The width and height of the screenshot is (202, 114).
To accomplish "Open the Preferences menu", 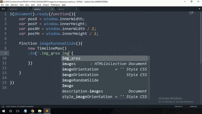I will (x=55, y=5).
